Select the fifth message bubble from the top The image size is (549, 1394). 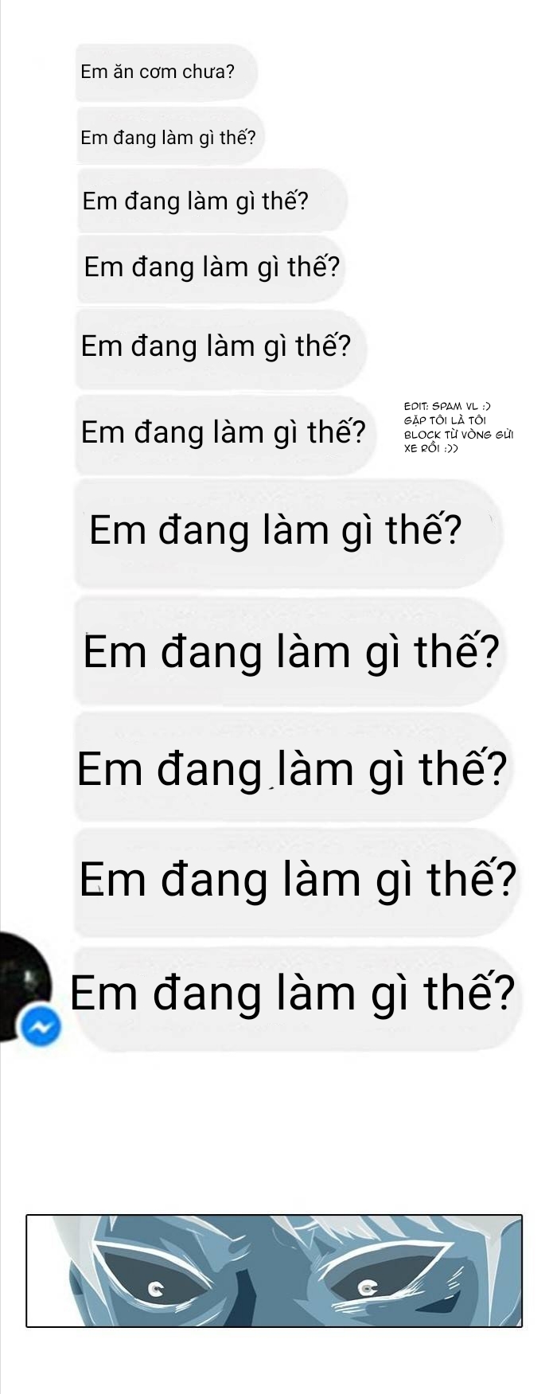point(221,348)
